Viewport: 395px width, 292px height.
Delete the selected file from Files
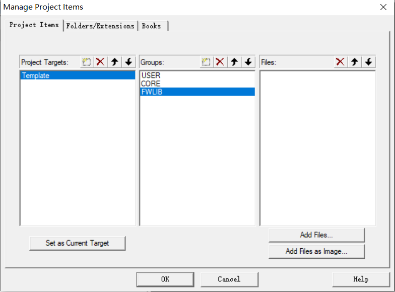tap(340, 61)
